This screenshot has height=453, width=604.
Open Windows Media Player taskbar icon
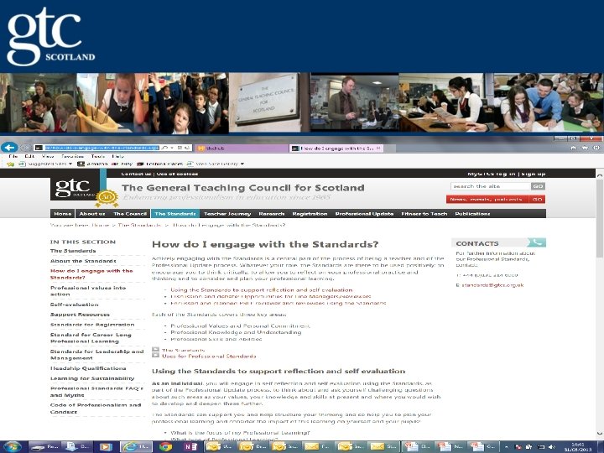(x=105, y=447)
